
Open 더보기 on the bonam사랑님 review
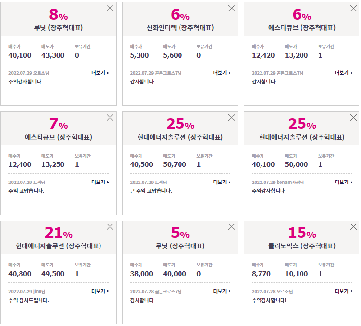point(343,182)
